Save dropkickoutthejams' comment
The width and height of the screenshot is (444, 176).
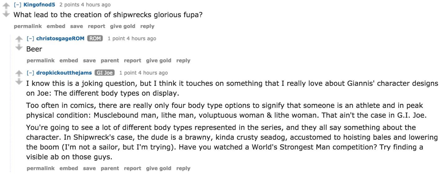tap(89, 168)
